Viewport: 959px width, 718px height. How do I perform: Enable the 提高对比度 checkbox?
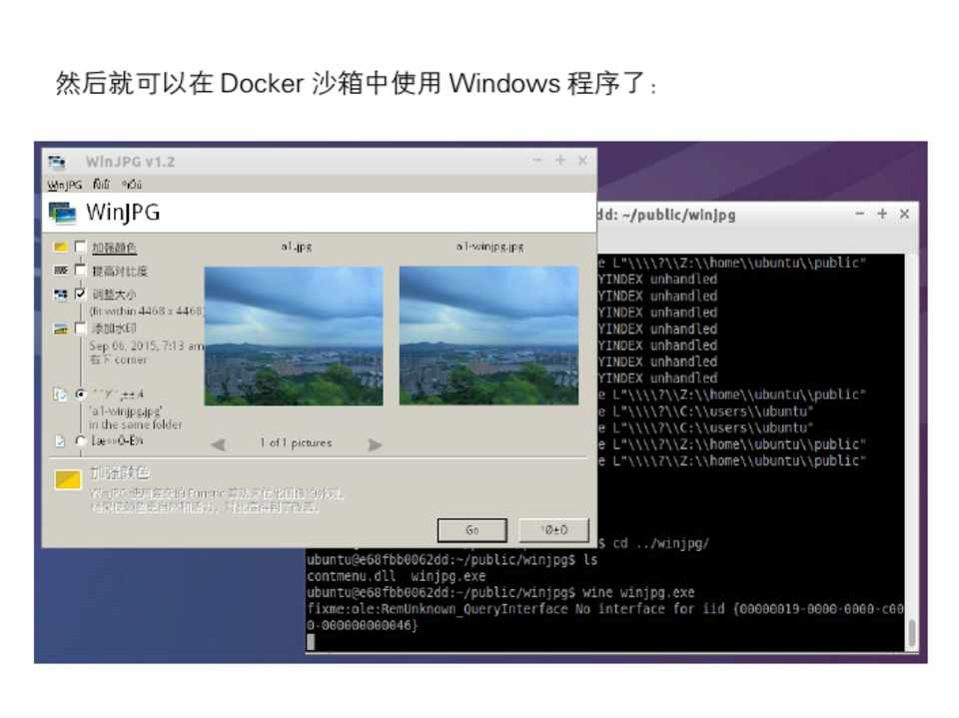pos(81,271)
